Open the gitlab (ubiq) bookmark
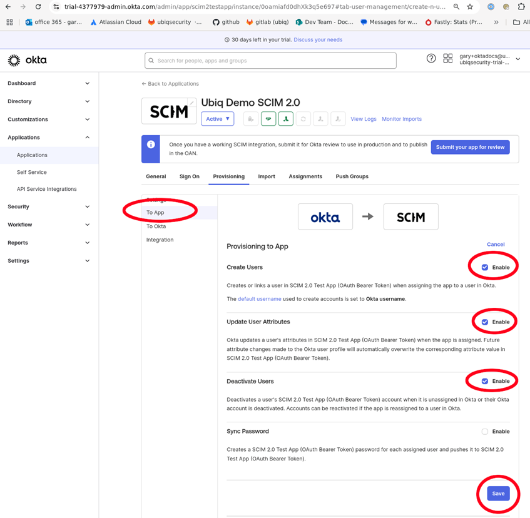 point(267,22)
